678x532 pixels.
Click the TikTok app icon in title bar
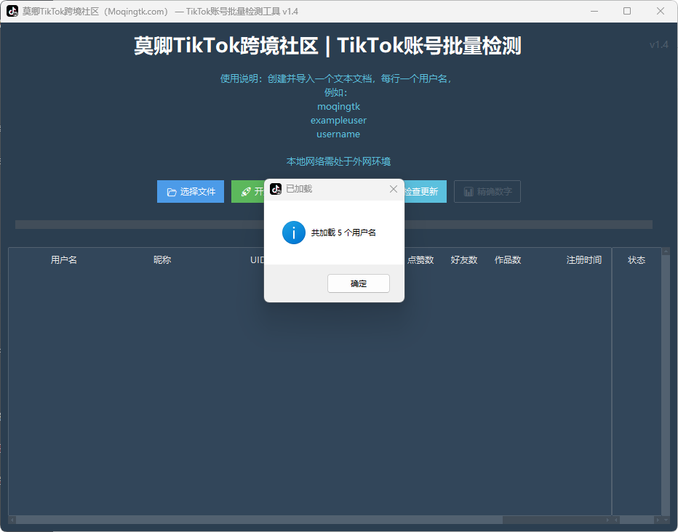[12, 12]
